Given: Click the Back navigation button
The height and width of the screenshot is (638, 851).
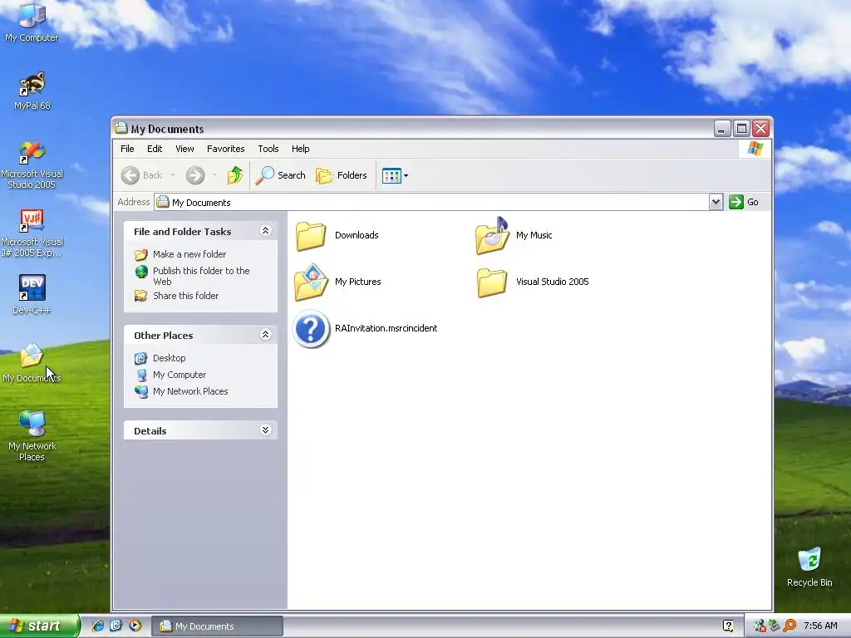Looking at the screenshot, I should pos(141,175).
